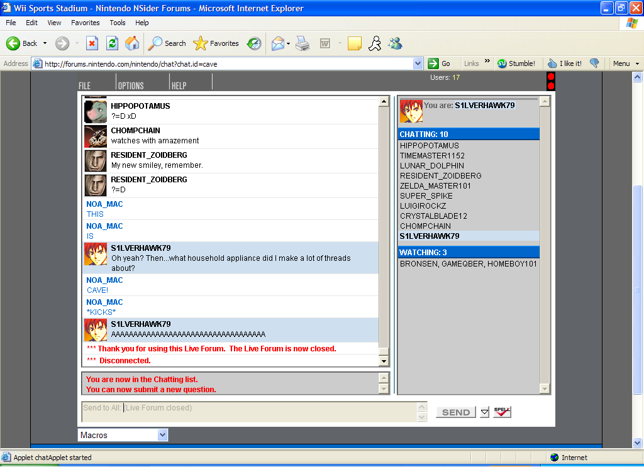
Task: Open the Favorites star button
Action: tap(216, 43)
